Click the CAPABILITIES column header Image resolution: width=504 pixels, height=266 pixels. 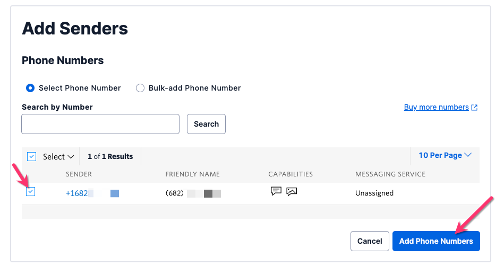(x=291, y=174)
